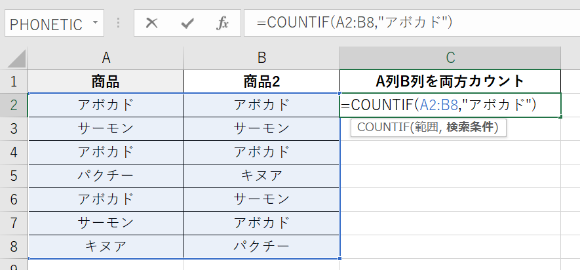Select column A header
Image resolution: width=580 pixels, height=270 pixels.
(x=106, y=58)
